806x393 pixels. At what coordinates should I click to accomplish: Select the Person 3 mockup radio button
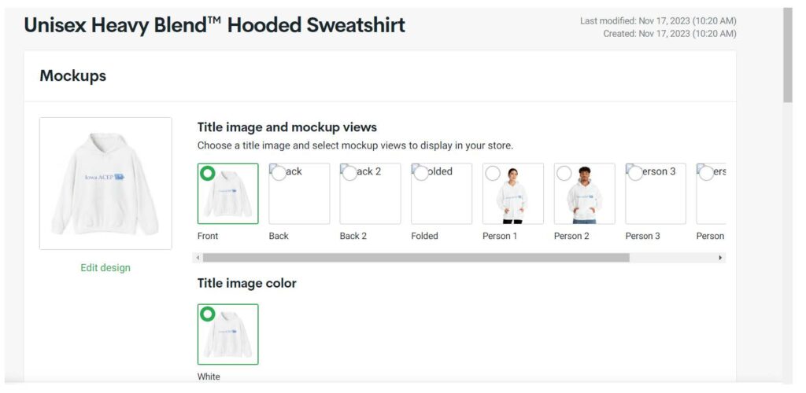coord(636,173)
